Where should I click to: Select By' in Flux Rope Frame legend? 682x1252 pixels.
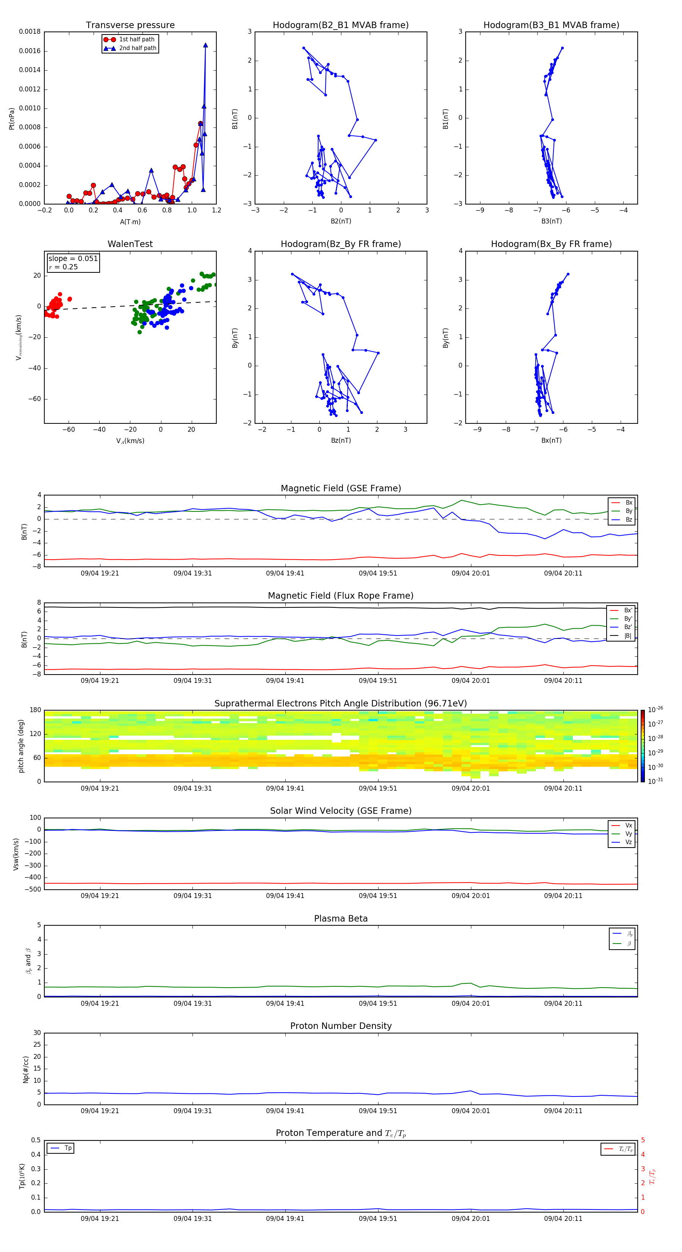pos(621,619)
